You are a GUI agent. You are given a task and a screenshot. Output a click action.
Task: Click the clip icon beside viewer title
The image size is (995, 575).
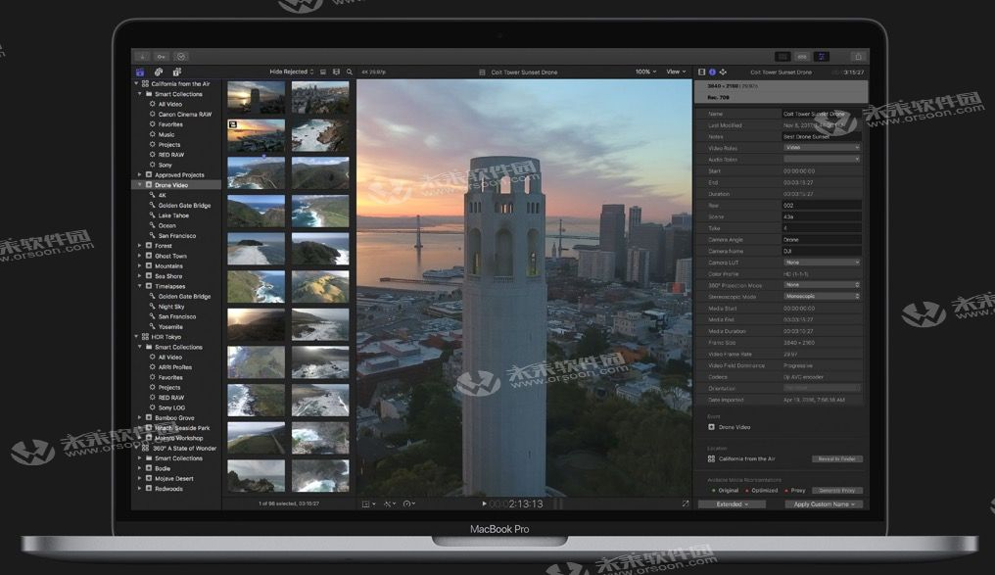482,72
